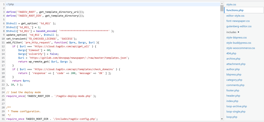Open 404.php template file
264x122 pixels.
[231, 53]
